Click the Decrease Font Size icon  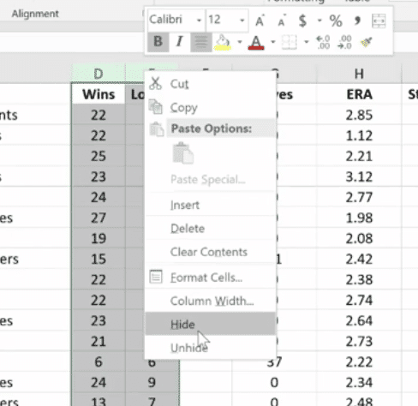281,21
